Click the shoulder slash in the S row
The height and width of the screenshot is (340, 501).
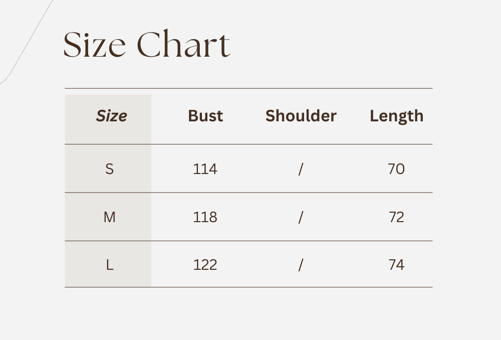pos(301,169)
